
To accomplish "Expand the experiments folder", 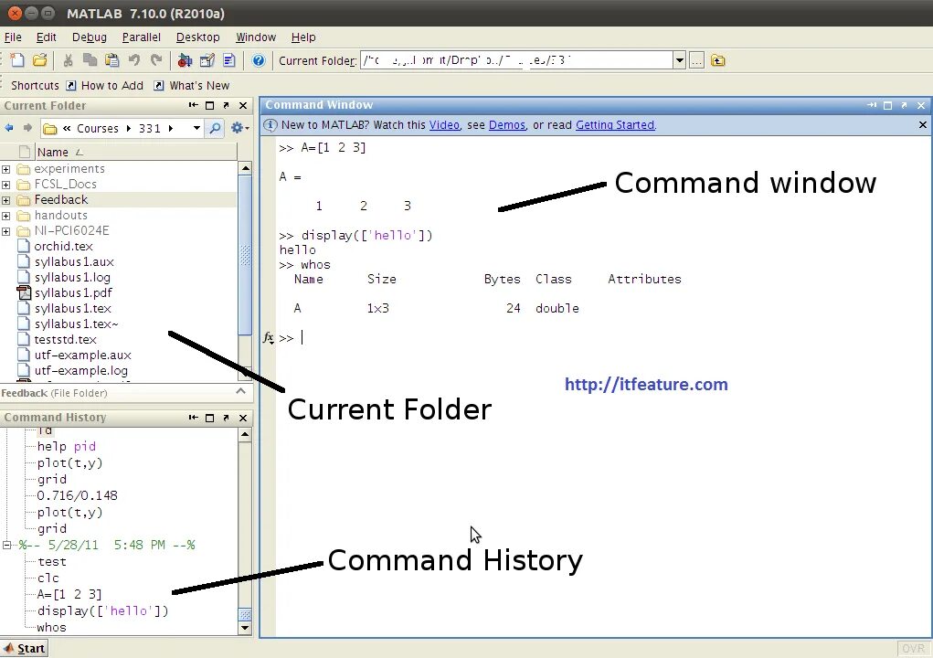I will [6, 169].
